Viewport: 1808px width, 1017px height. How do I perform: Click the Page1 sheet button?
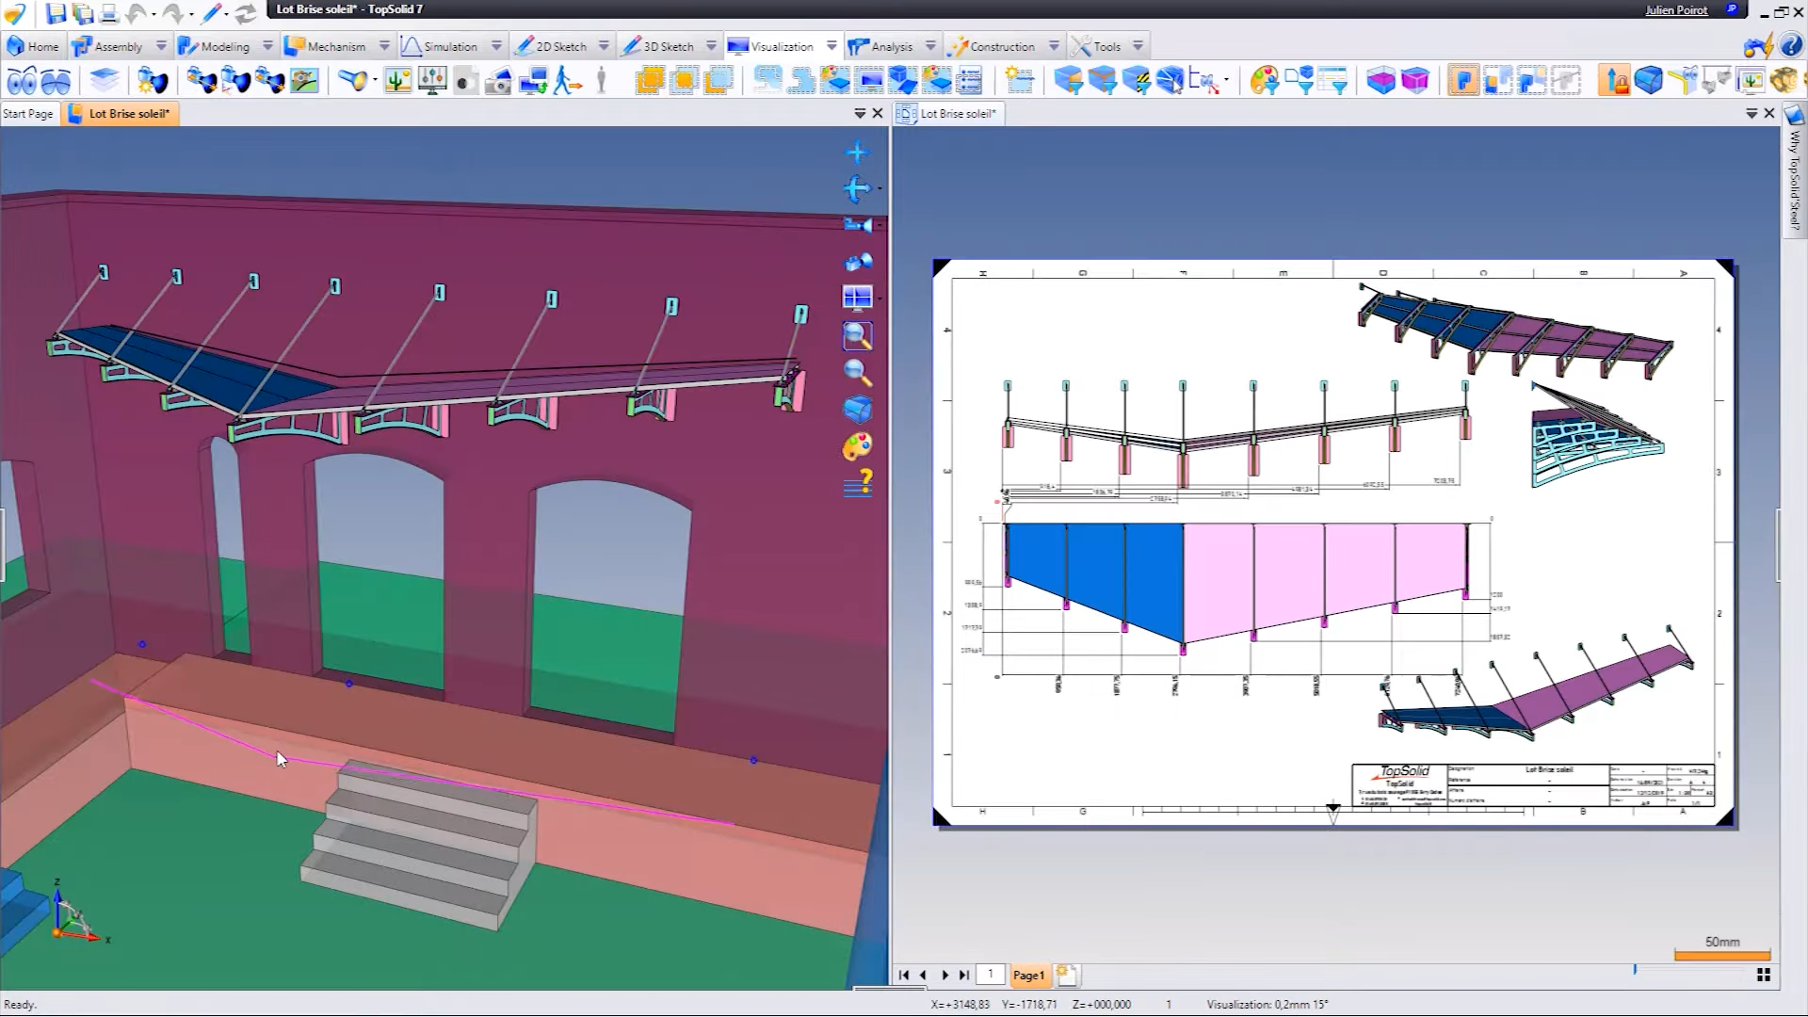[x=1028, y=976]
